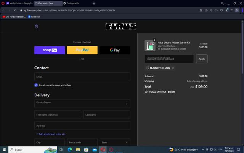
Task: Click the Total price $109.00
Action: point(201,87)
